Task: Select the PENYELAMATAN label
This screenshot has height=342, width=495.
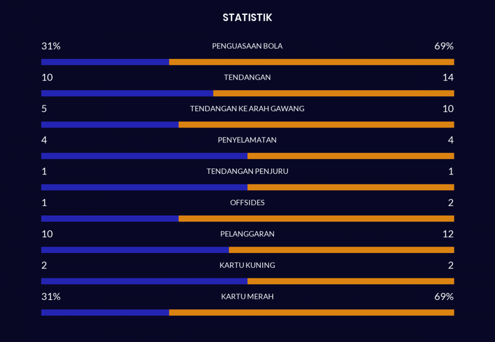Action: 247,140
